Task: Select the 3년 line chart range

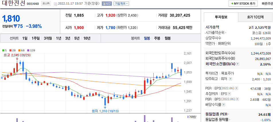Action: pyautogui.click(x=68, y=38)
